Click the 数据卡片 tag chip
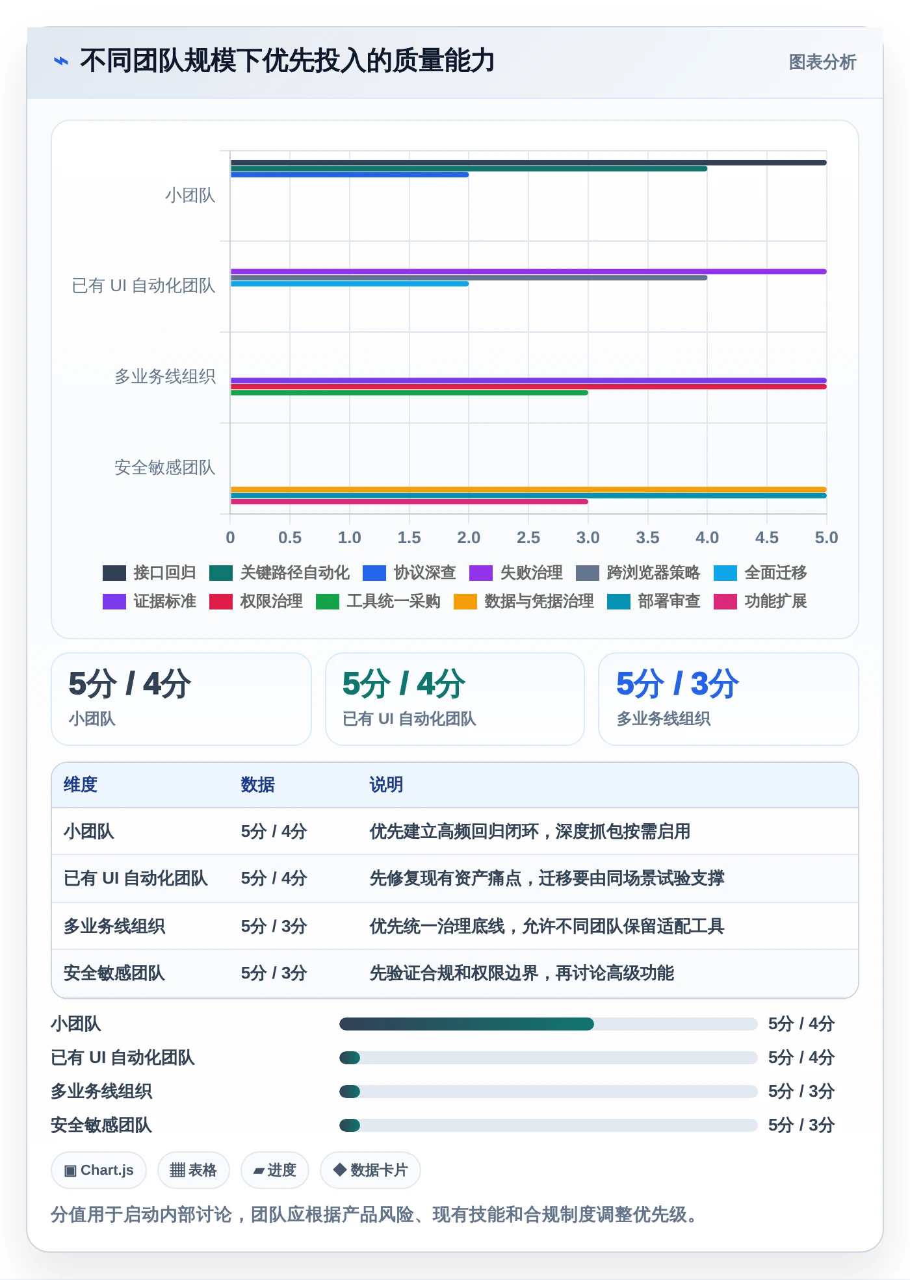Screen dimensions: 910x1280 tap(370, 1170)
